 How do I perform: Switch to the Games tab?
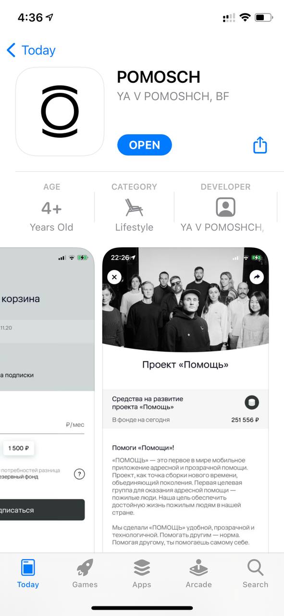point(85,574)
